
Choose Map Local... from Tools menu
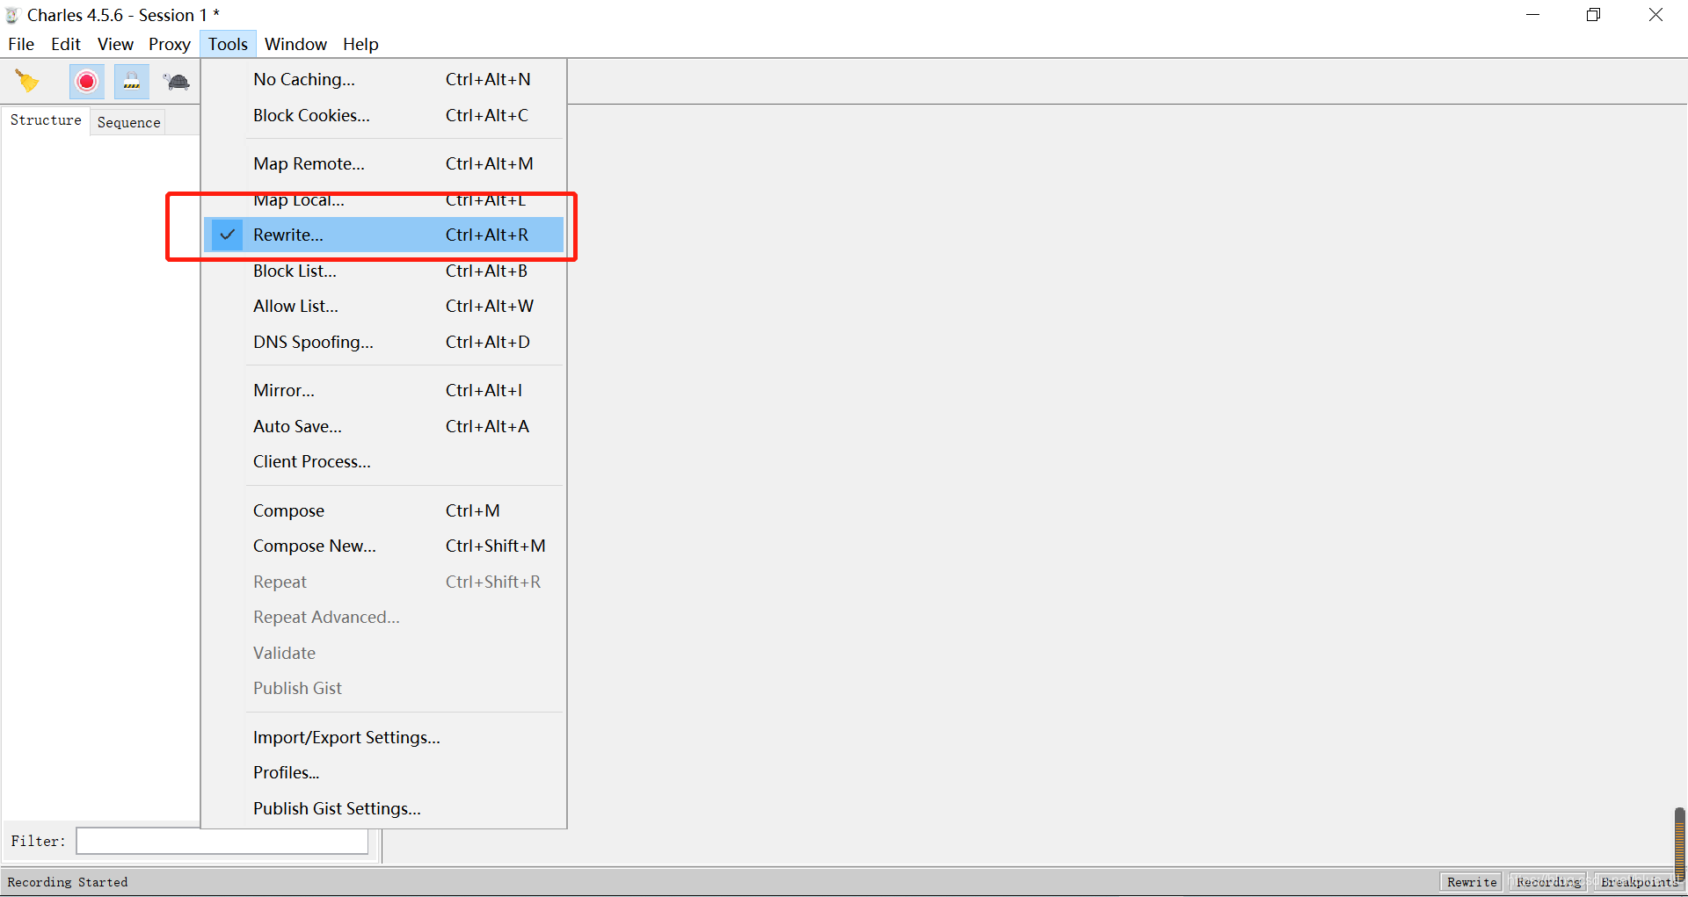click(384, 199)
